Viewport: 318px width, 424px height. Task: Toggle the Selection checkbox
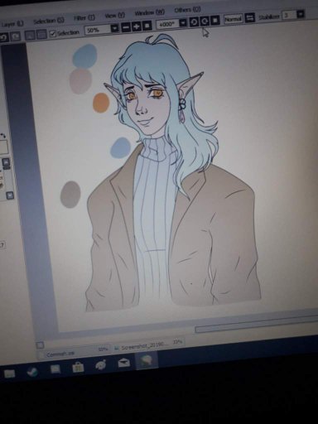(53, 34)
